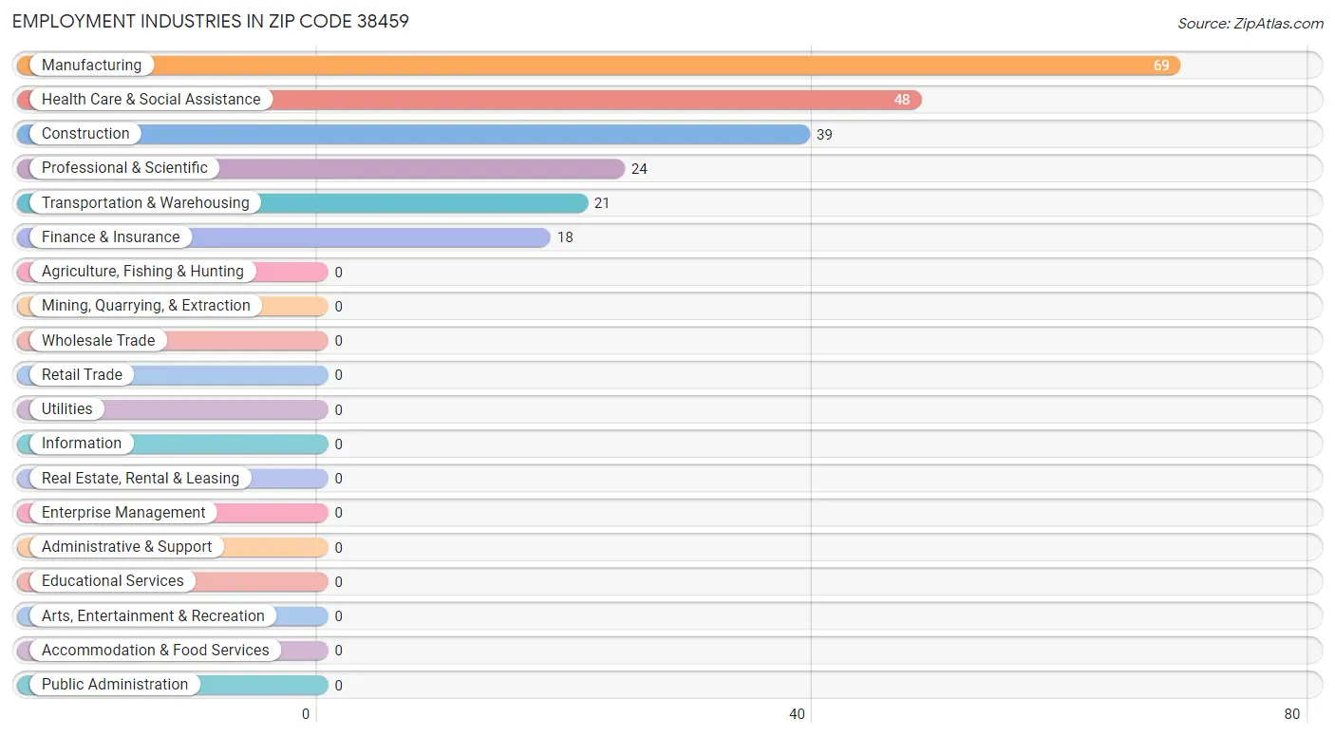The height and width of the screenshot is (737, 1335).
Task: Click the value 48 on the Health Care bar
Action: tap(901, 100)
